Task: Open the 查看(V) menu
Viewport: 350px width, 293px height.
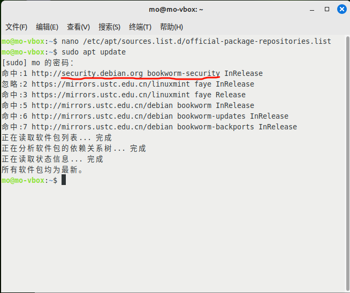Action: point(78,27)
